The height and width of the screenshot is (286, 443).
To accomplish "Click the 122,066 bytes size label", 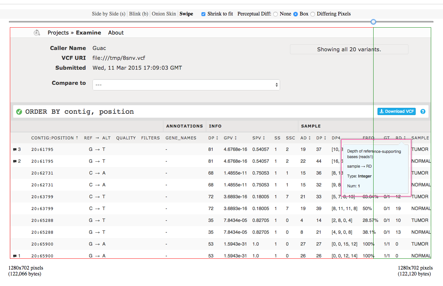I will point(25,274).
